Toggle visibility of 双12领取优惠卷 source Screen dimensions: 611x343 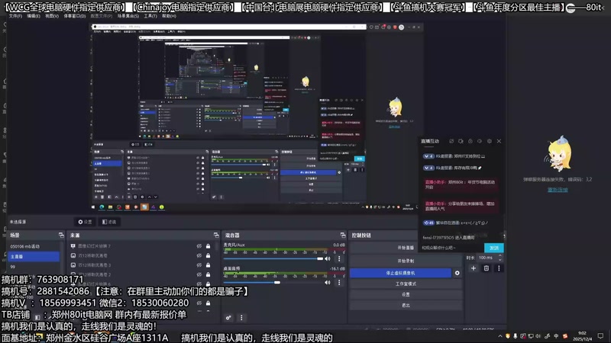(x=199, y=255)
